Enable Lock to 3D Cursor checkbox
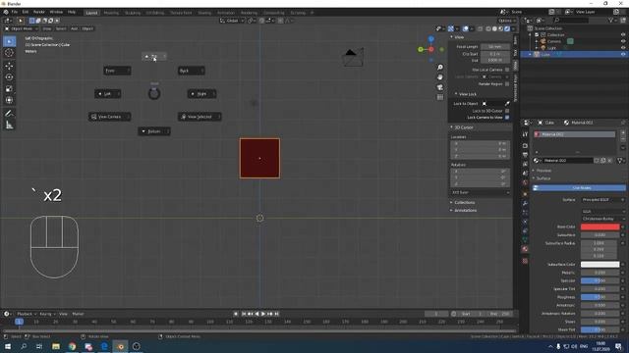This screenshot has height=353, width=629. (507, 111)
